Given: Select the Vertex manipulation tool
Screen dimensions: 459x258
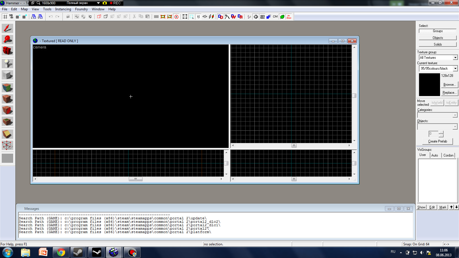Looking at the screenshot, I should 7,145.
